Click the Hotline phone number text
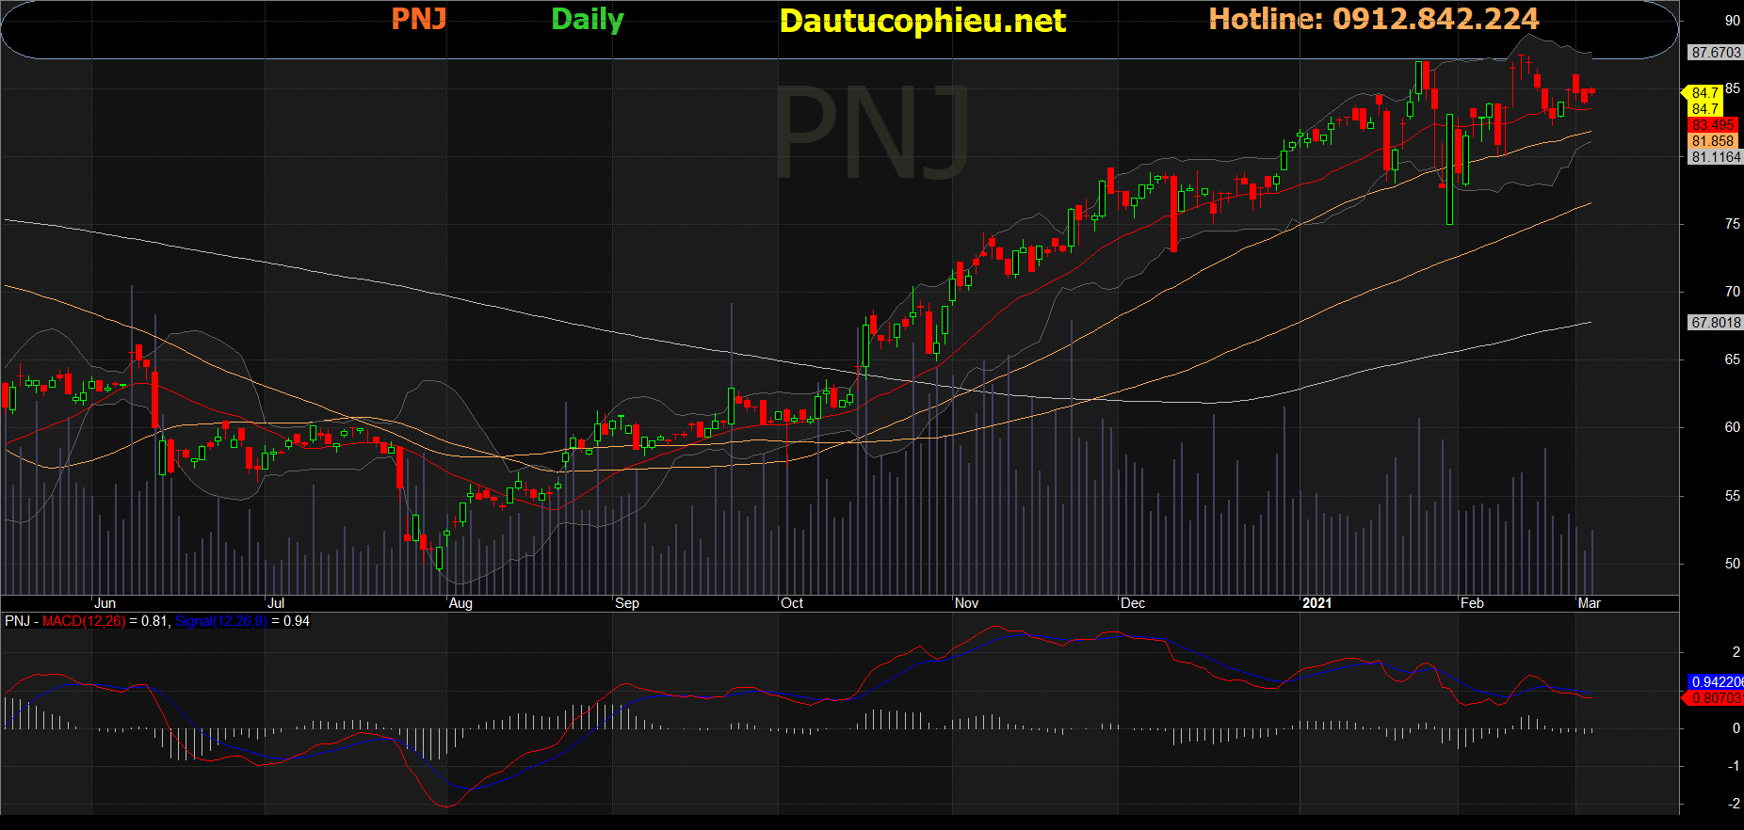Image resolution: width=1744 pixels, height=830 pixels. [x=1373, y=19]
